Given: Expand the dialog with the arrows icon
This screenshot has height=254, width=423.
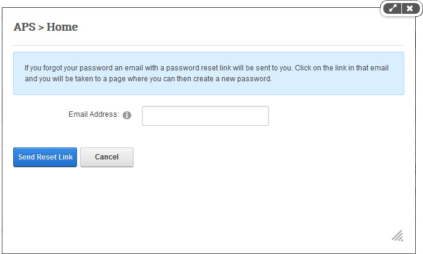Looking at the screenshot, I should click(x=392, y=8).
